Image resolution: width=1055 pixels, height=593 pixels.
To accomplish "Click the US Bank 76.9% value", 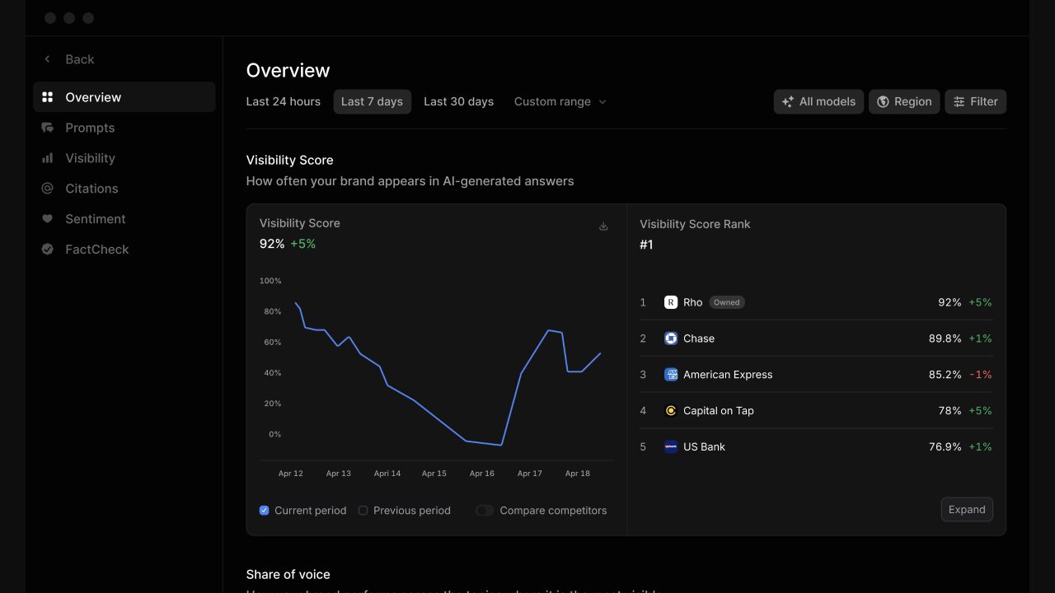I will (x=945, y=447).
